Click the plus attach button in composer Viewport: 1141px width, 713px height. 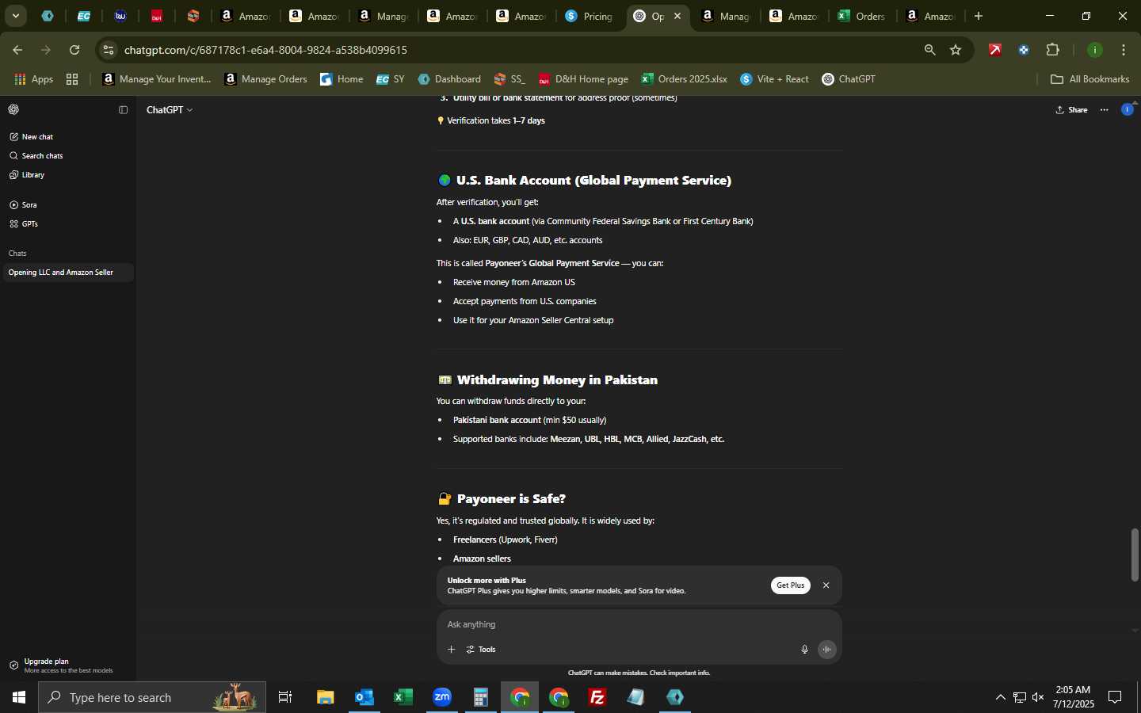tap(451, 650)
